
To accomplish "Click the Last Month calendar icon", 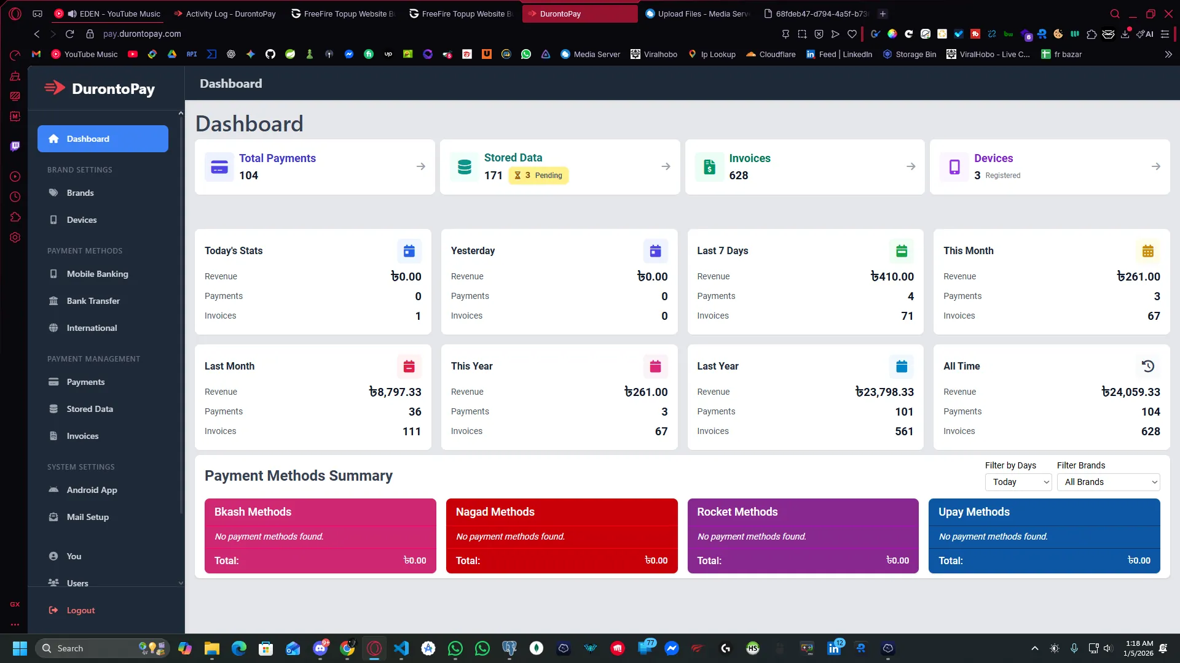I will [x=409, y=366].
